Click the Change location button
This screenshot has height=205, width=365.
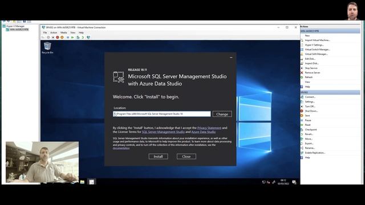coord(222,114)
